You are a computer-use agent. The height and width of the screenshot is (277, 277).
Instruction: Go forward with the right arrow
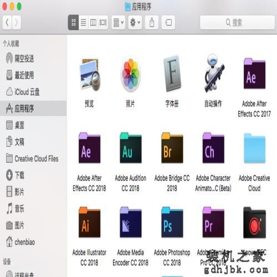(x=17, y=23)
